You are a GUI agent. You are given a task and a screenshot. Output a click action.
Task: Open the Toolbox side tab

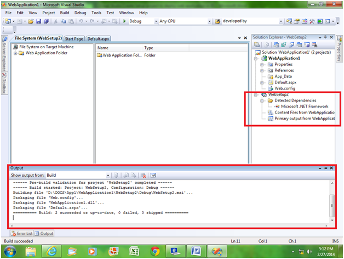point(4,83)
